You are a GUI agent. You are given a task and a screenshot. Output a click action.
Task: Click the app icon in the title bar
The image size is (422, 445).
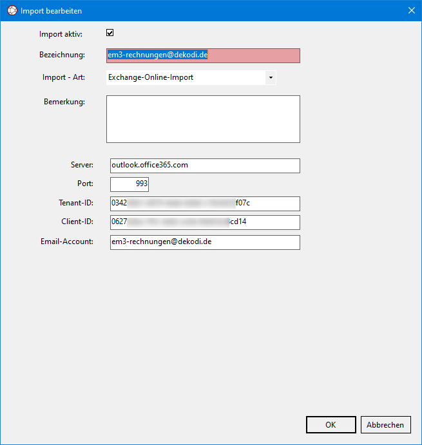12,11
